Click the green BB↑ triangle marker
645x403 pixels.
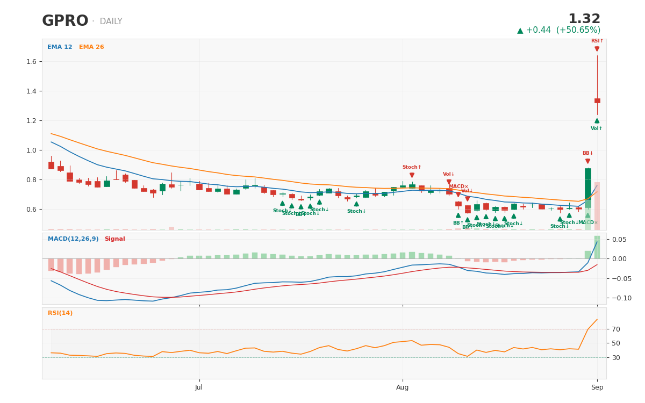point(458,215)
